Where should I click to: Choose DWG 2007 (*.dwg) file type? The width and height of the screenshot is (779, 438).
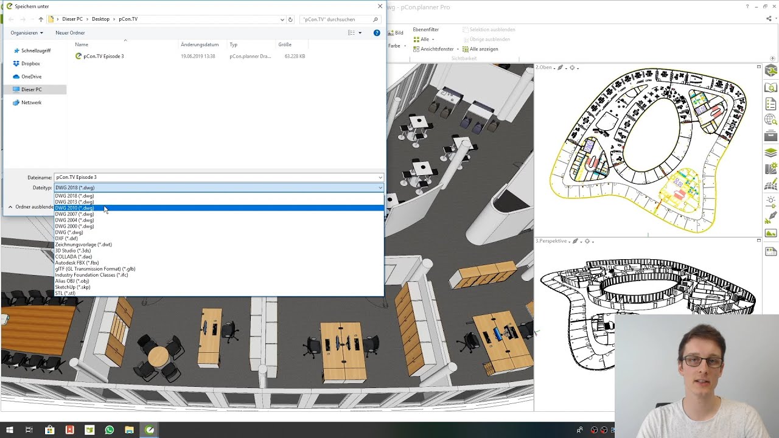(x=219, y=214)
